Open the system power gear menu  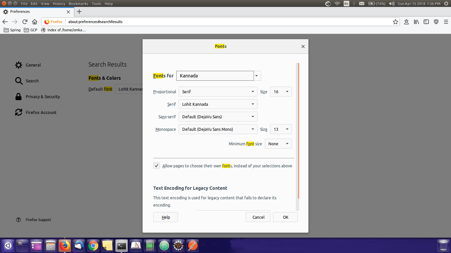pos(446,4)
